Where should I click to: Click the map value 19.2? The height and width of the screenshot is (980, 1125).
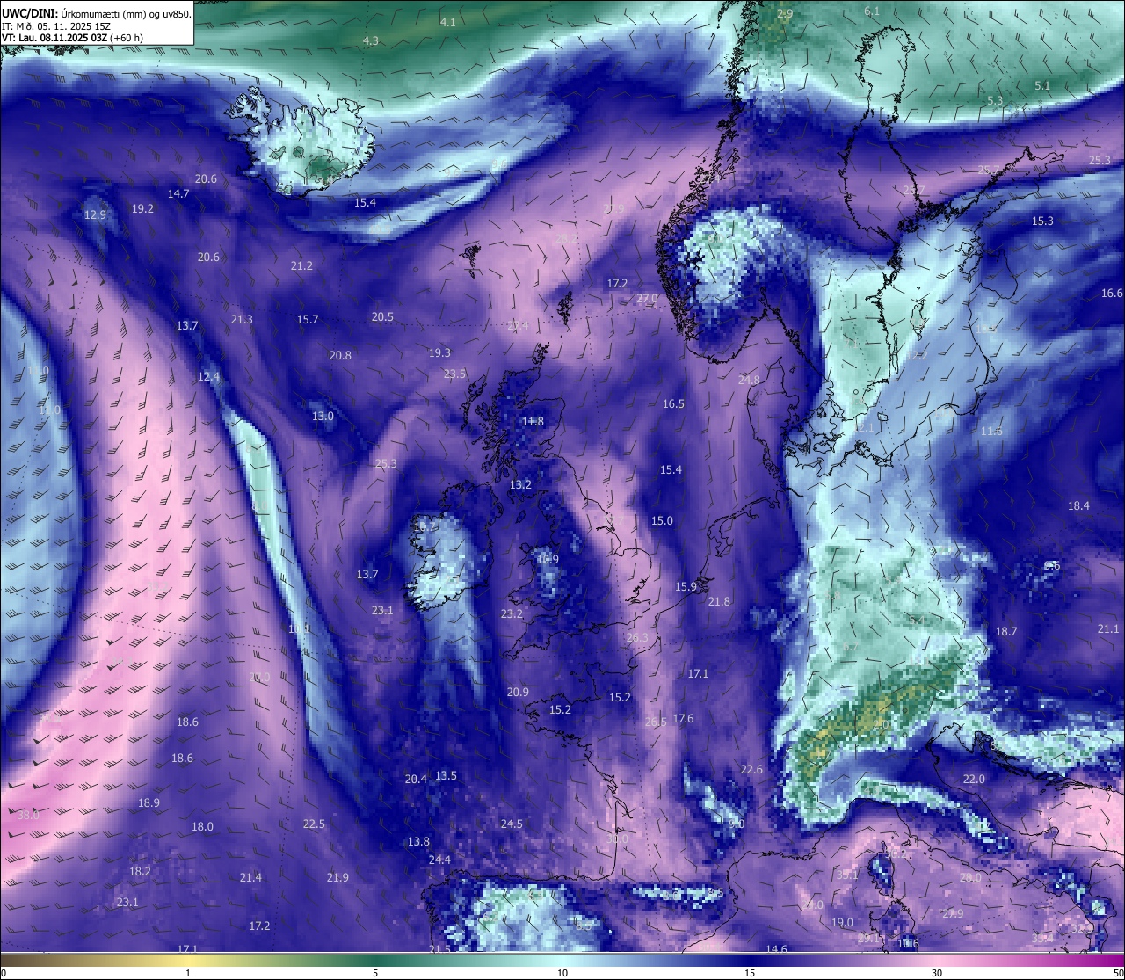click(x=142, y=209)
